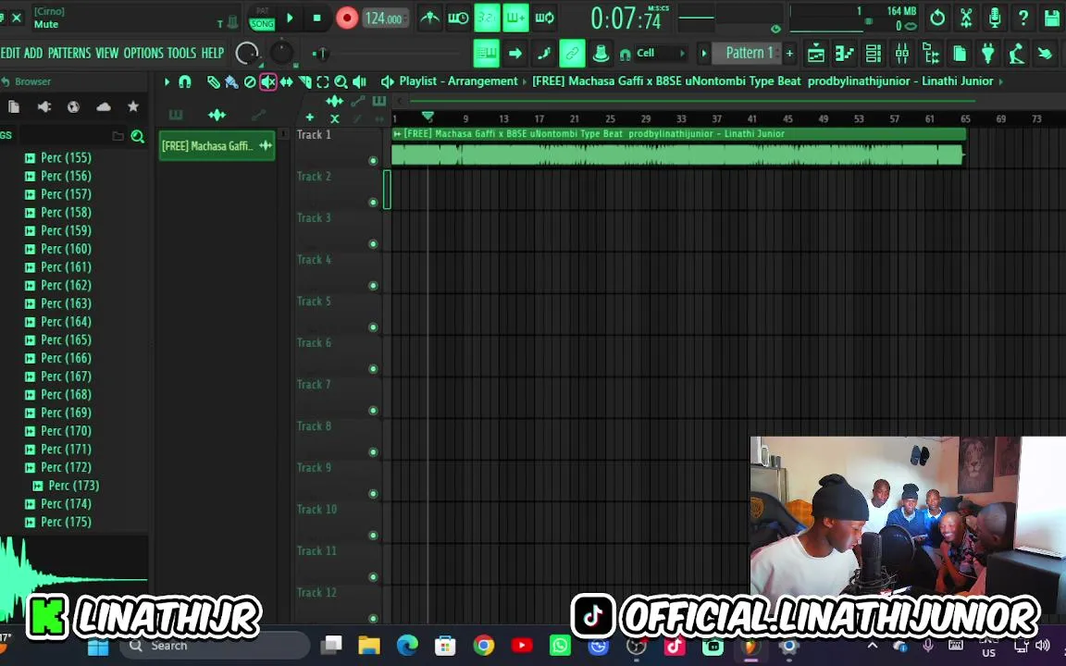Open help via question mark icon
The image size is (1066, 666).
pos(1023,18)
